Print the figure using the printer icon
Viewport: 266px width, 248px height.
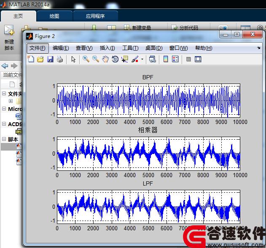(60, 59)
